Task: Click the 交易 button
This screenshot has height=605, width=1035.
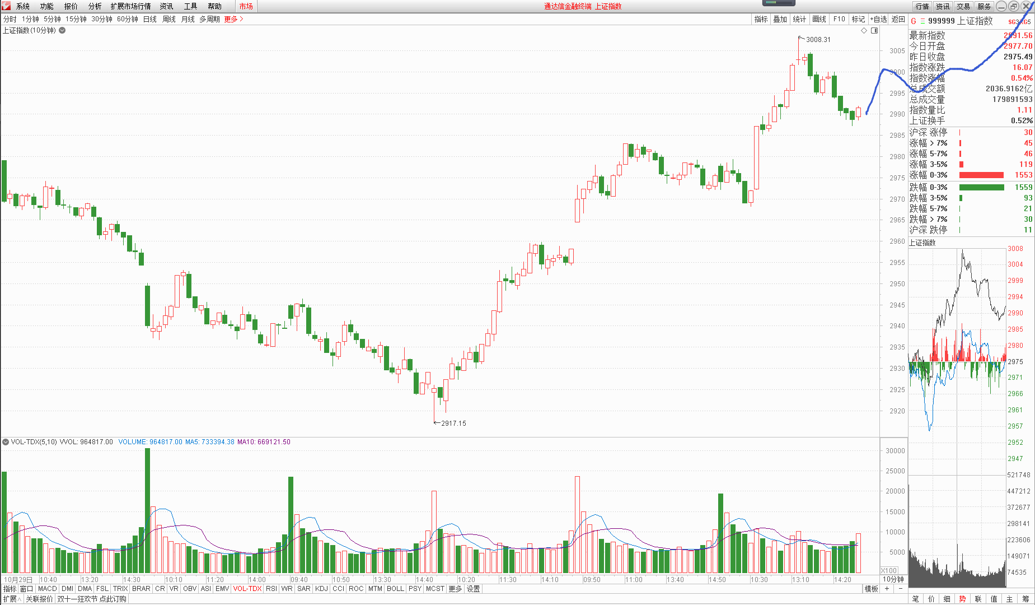Action: pyautogui.click(x=963, y=6)
